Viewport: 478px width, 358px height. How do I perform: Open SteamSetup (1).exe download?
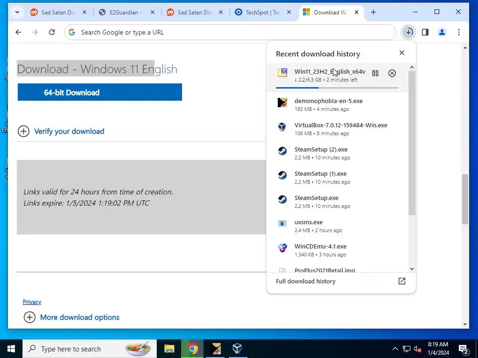tap(337, 178)
